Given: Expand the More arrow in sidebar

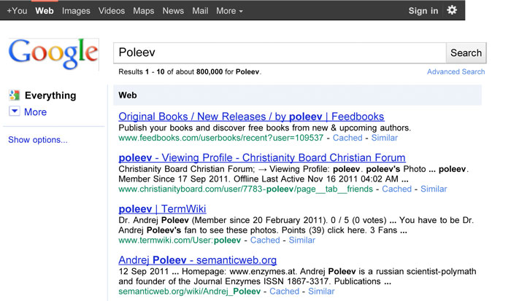Looking at the screenshot, I should pos(15,112).
